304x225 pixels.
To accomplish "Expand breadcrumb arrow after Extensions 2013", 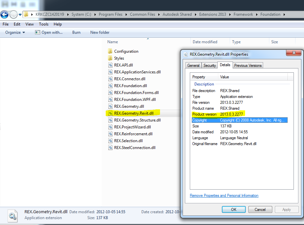I will tap(230, 14).
